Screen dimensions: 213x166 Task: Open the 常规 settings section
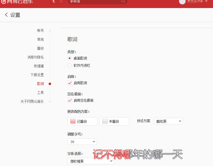click(x=40, y=39)
